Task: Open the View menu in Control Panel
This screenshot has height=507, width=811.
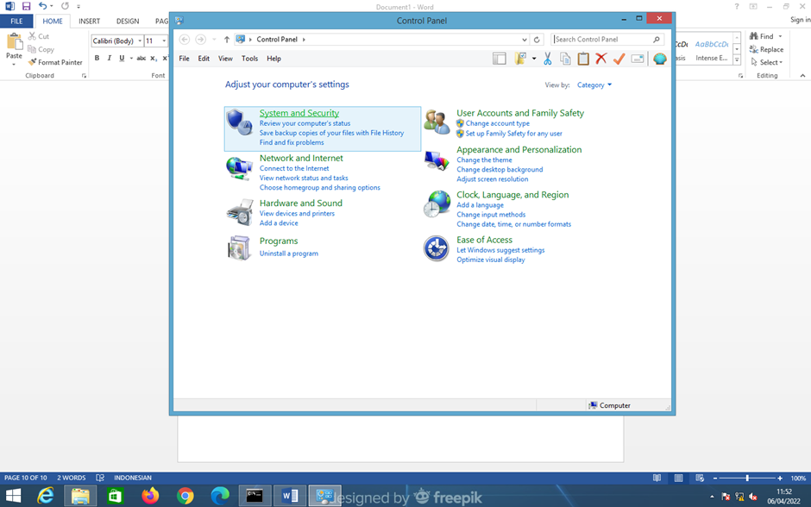Action: coord(225,59)
